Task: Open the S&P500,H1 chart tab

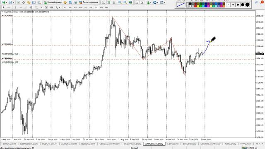Action: [173, 144]
